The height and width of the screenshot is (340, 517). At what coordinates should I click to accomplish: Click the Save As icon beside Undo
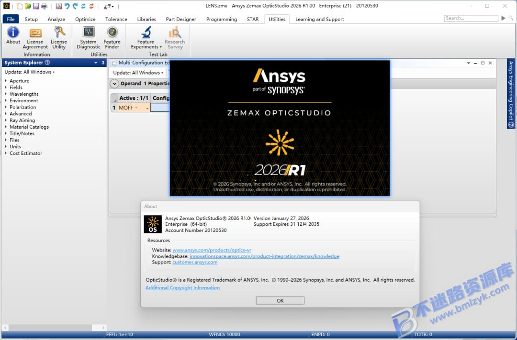click(59, 6)
